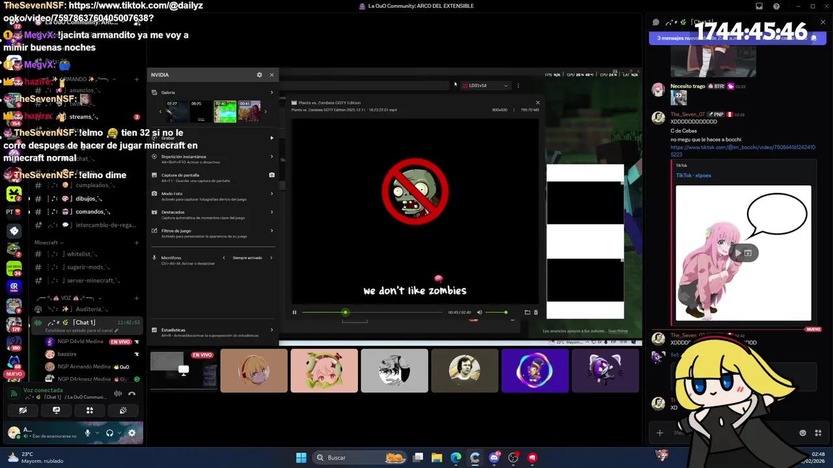The image size is (833, 468).
Task: Open video file location folder icon
Action: click(527, 313)
